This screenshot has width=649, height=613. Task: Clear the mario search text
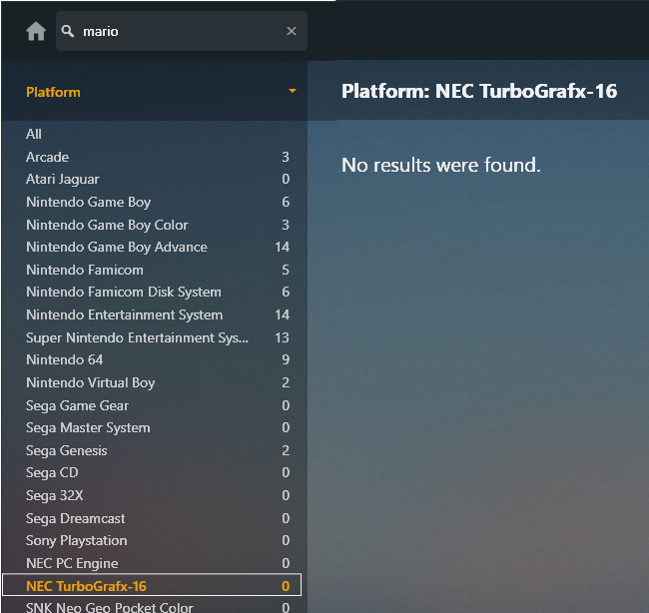pos(292,31)
